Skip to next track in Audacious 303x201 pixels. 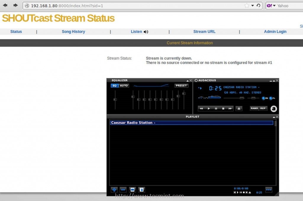(x=230, y=108)
